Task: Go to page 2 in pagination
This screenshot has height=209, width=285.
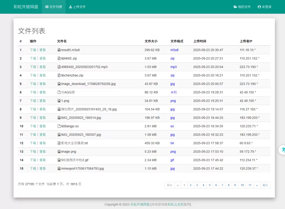Action: coord(191,185)
